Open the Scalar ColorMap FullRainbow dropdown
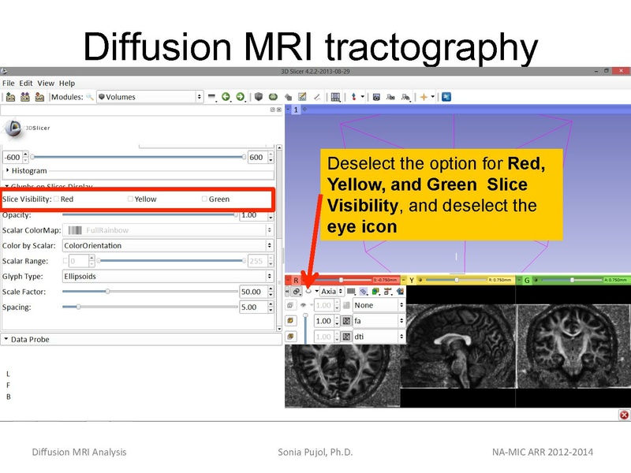 (168, 230)
